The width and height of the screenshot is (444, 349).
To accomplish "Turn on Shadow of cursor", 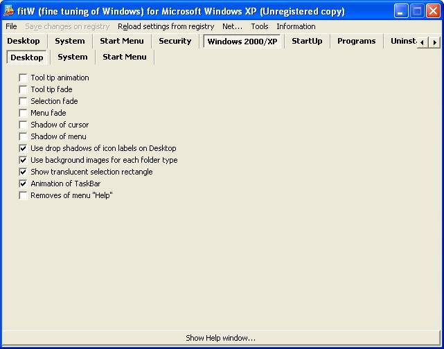I will 23,125.
